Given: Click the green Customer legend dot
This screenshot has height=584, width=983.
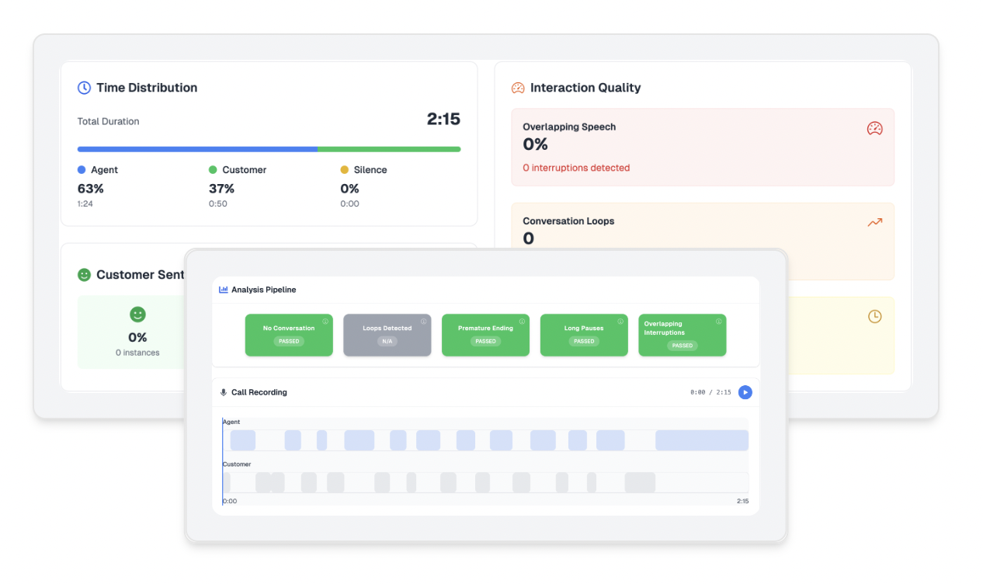Looking at the screenshot, I should (213, 169).
